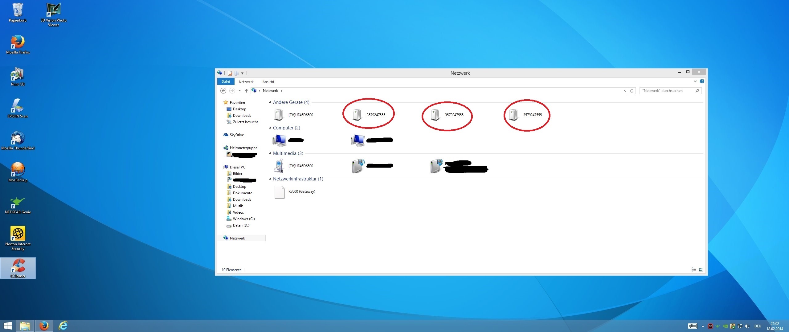The height and width of the screenshot is (332, 789).
Task: Switch to large icons view in status bar
Action: 701,270
